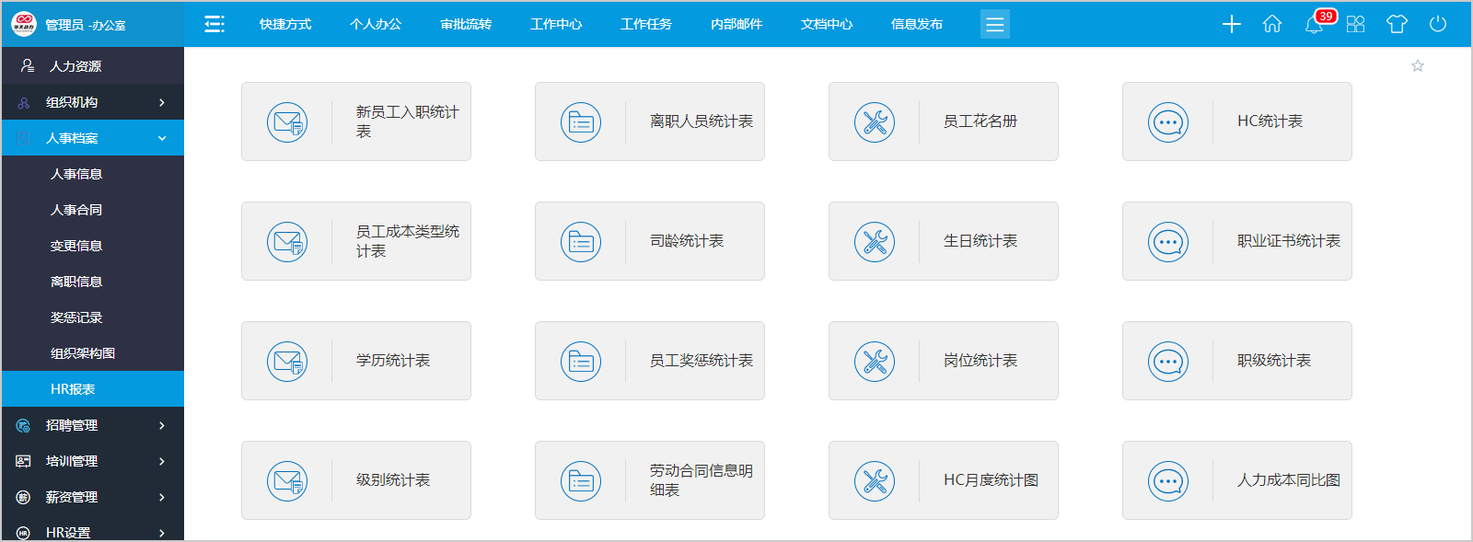The width and height of the screenshot is (1473, 542).
Task: Open the 员工花名册 report label
Action: (980, 121)
